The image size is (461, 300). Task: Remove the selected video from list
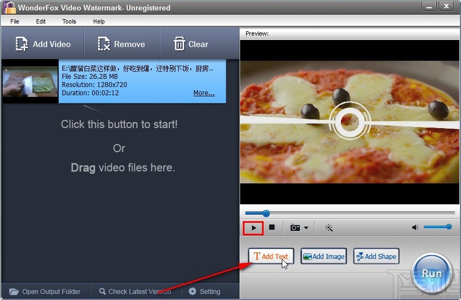[x=122, y=44]
